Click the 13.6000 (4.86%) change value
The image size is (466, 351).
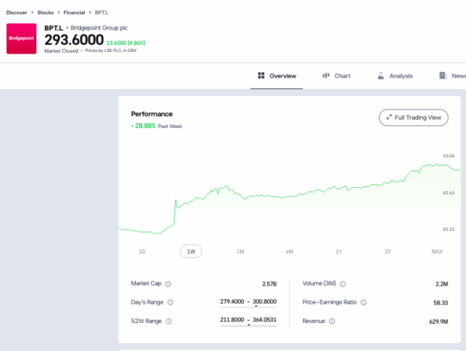click(x=126, y=43)
